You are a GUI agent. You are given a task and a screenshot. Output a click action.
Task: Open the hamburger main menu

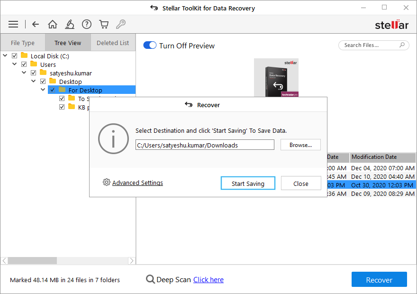(13, 24)
